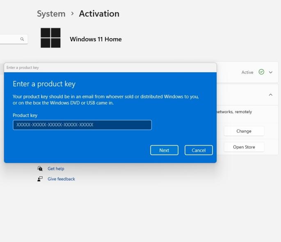Click the 'Product key' field label
Image resolution: width=281 pixels, height=242 pixels.
coord(25,115)
